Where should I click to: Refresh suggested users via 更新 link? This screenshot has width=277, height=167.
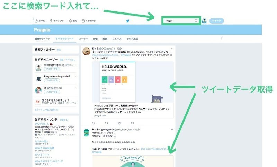pos(62,60)
